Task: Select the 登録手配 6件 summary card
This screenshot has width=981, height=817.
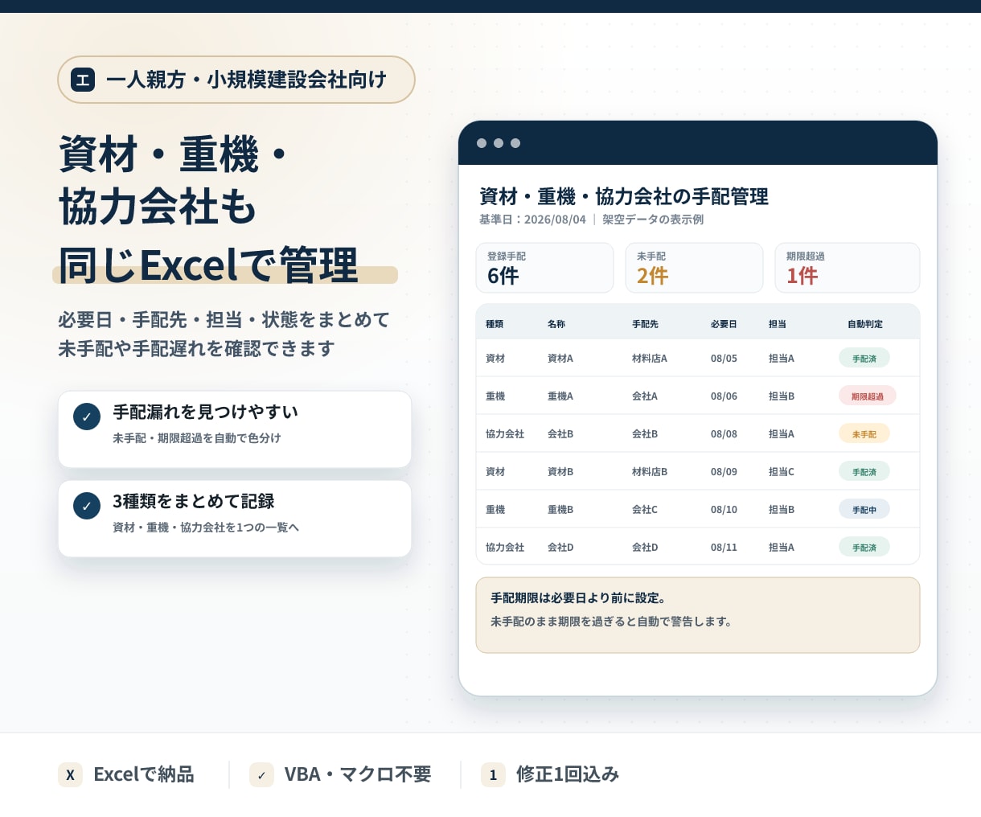Action: (544, 268)
